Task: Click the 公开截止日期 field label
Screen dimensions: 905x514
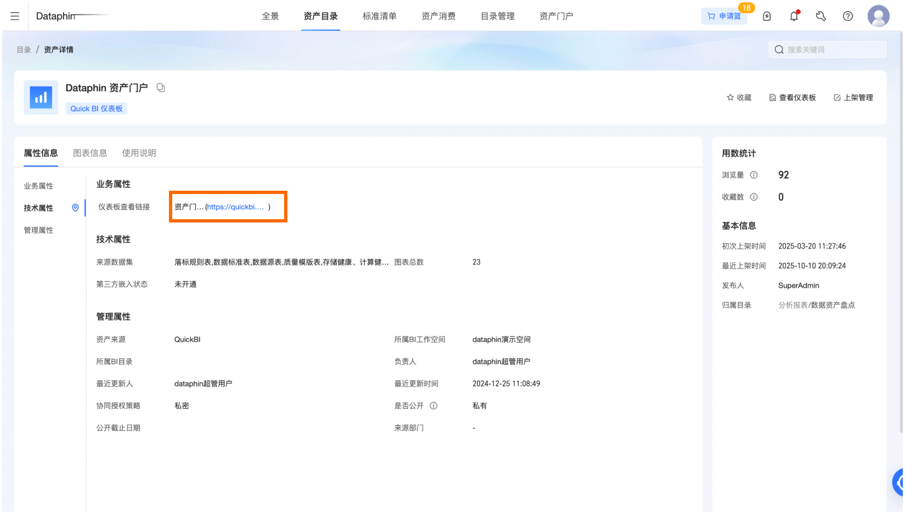Action: point(118,427)
